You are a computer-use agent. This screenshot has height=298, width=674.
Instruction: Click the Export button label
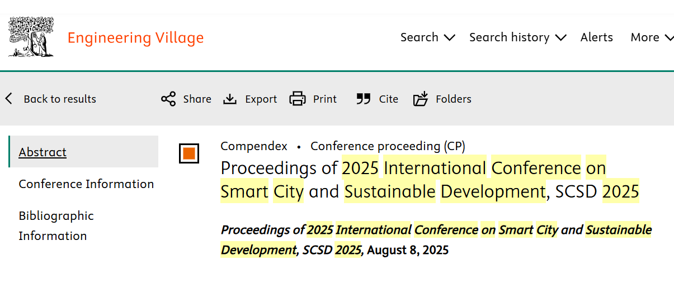pyautogui.click(x=261, y=99)
